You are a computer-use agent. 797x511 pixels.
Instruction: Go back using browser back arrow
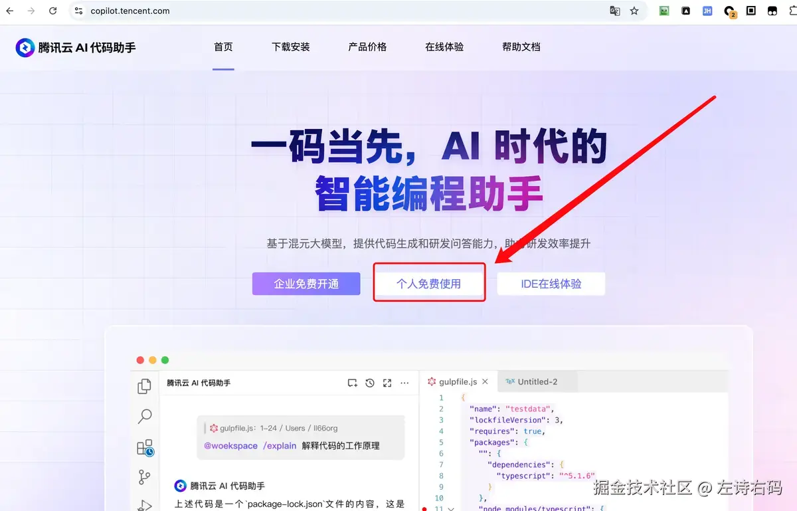tap(9, 11)
